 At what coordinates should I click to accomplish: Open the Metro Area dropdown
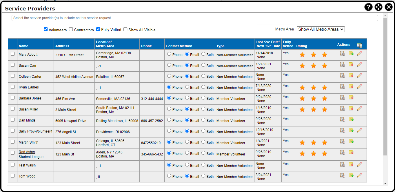click(x=321, y=29)
